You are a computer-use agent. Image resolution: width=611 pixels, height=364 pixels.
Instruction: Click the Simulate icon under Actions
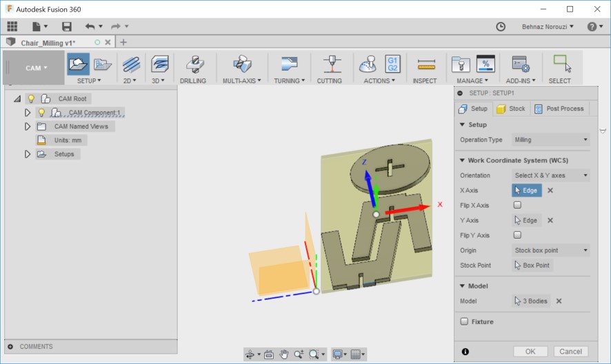coord(367,64)
